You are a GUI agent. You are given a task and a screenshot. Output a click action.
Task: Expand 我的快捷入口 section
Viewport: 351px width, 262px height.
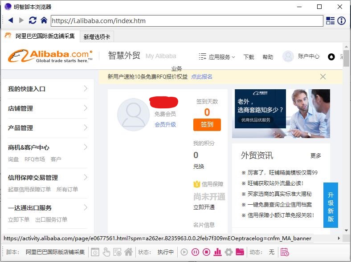point(48,89)
